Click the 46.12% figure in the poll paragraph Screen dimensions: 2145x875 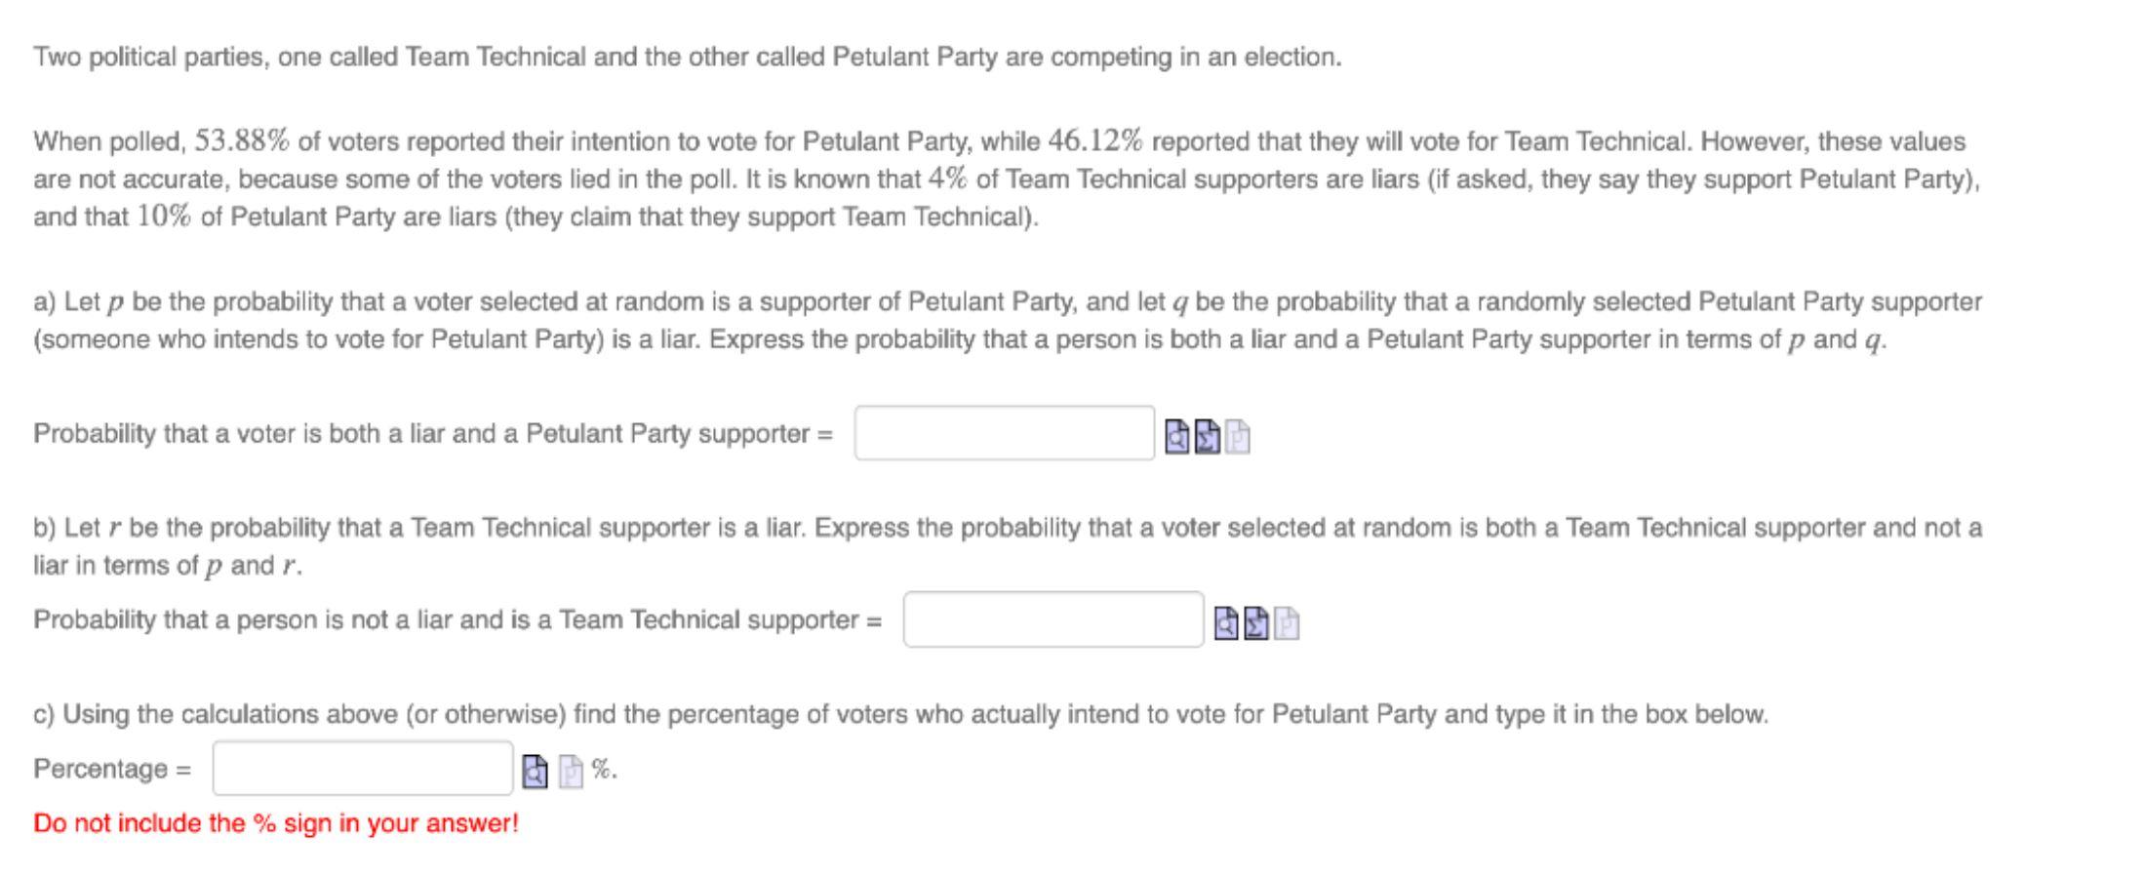tap(1095, 141)
